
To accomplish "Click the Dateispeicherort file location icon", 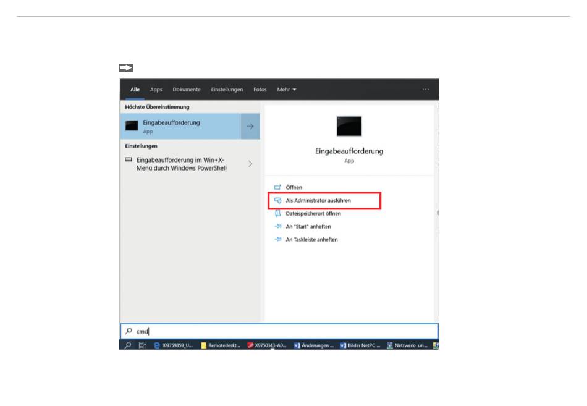I will 278,213.
